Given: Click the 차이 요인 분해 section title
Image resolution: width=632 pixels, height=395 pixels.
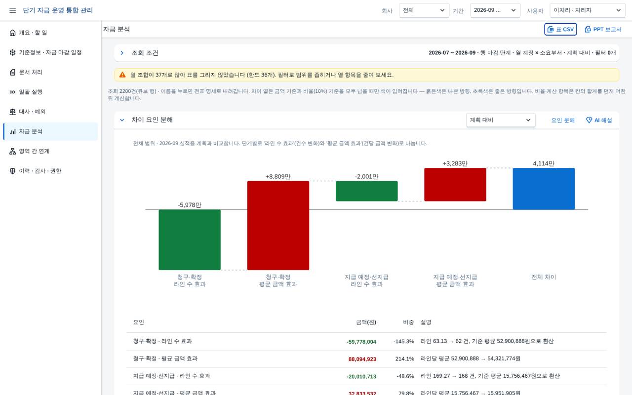Looking at the screenshot, I should pyautogui.click(x=152, y=120).
